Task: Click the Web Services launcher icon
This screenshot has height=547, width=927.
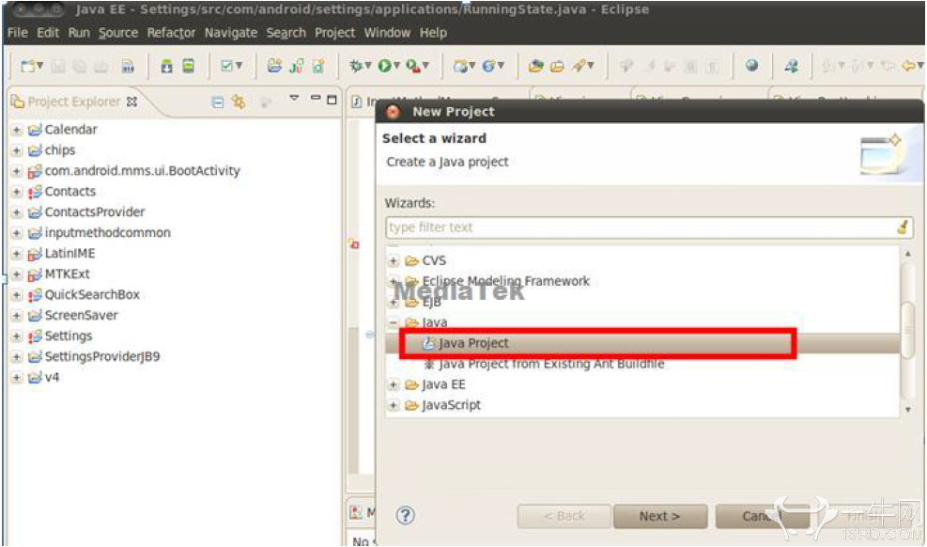Action: coord(489,66)
